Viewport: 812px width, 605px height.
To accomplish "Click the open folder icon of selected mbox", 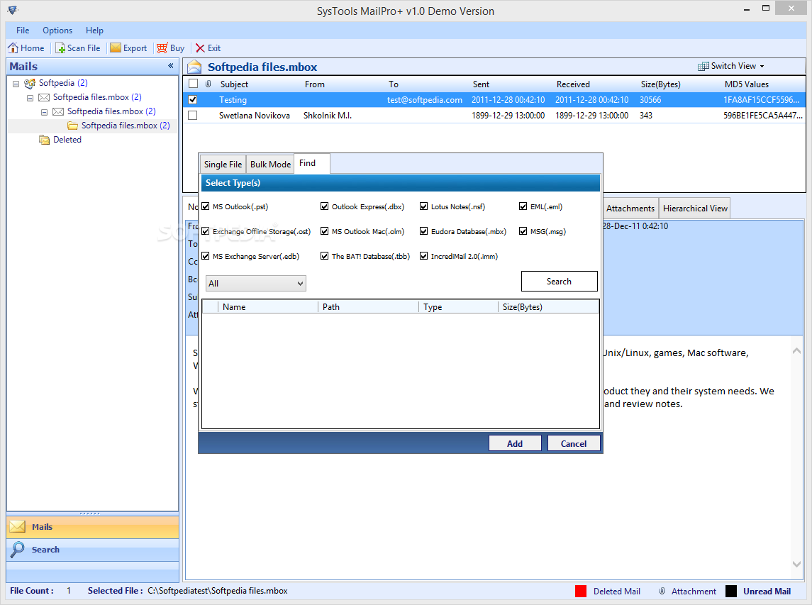I will coord(72,126).
